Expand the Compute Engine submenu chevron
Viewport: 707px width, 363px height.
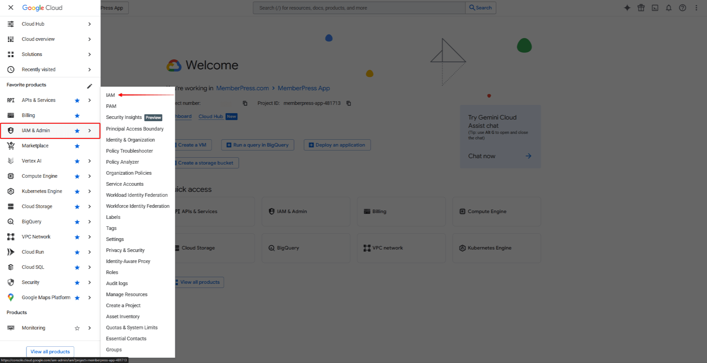[89, 176]
